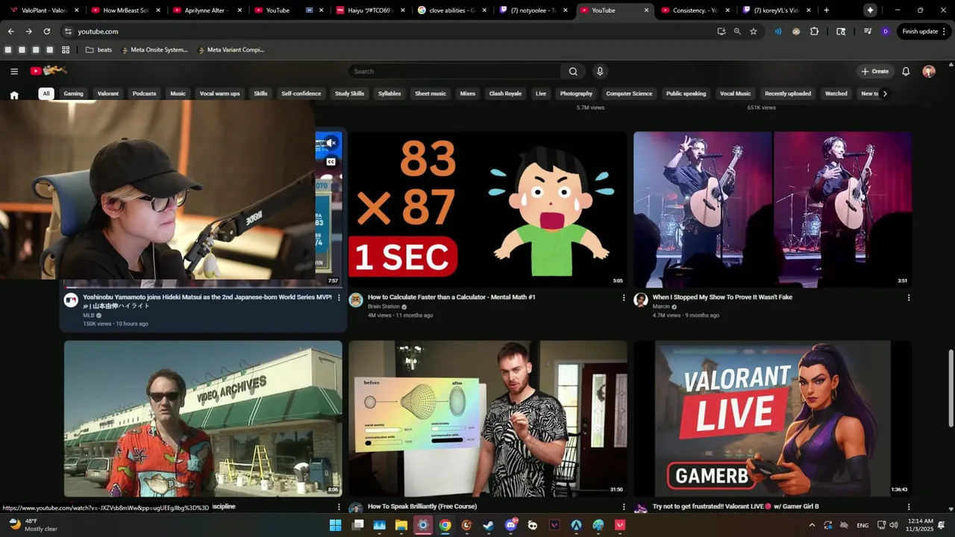Unmute the preview video speaker toggle
Image resolution: width=955 pixels, height=537 pixels.
point(331,143)
